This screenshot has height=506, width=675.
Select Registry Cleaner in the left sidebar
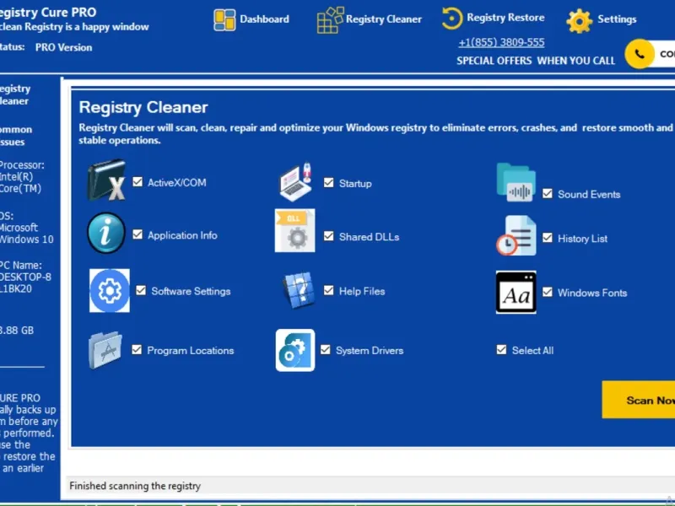pos(15,94)
